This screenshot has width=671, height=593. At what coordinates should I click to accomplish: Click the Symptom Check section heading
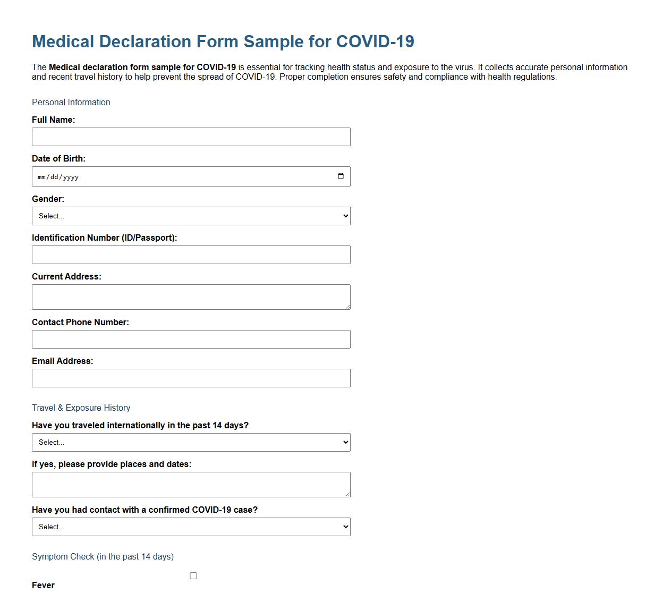click(x=103, y=556)
